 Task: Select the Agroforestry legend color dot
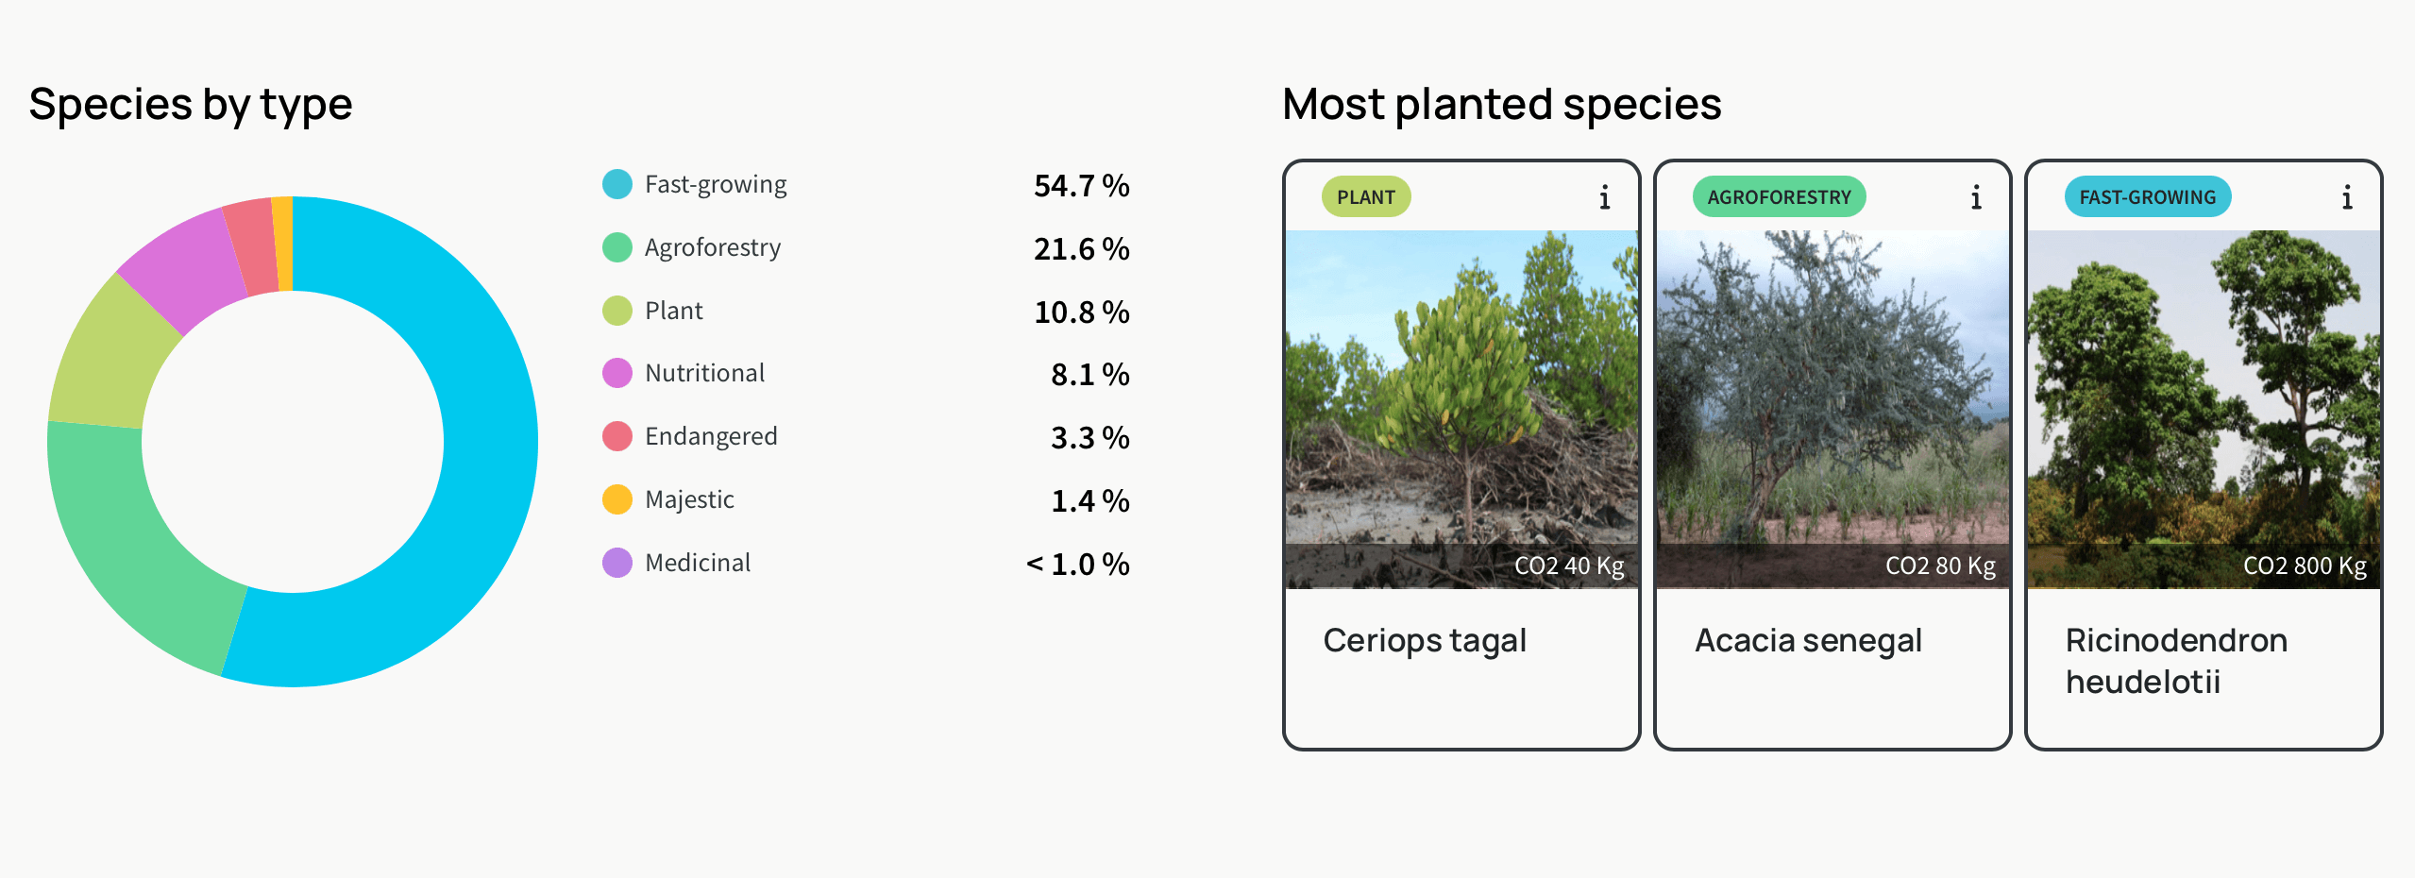pyautogui.click(x=617, y=247)
